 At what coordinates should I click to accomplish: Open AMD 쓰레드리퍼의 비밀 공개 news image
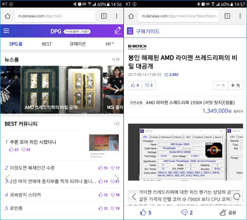(62, 90)
